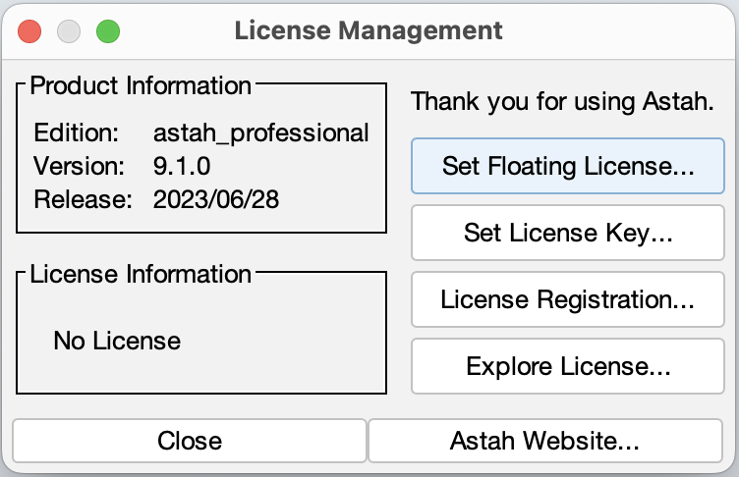Click the version number 9.1.0
Image resolution: width=739 pixels, height=477 pixels.
tap(182, 166)
